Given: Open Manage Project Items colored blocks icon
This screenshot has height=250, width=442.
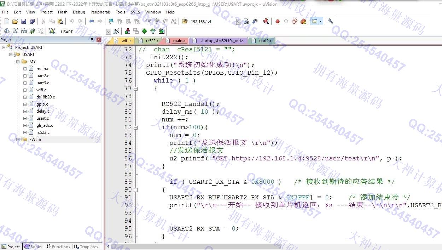Looking at the screenshot, I should (128, 31).
